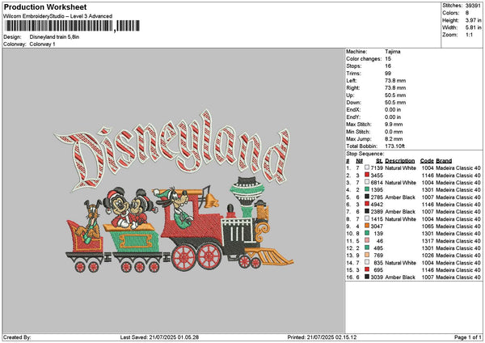This screenshot has height=343, width=485.
Task: Select the Zoom value 1:1
Action: tap(469, 35)
